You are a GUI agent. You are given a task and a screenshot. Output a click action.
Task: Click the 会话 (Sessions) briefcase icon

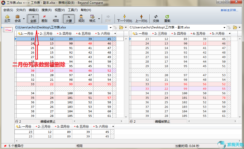18,19
